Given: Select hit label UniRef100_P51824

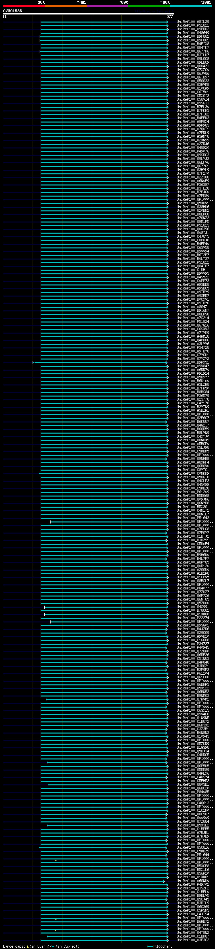Looking at the screenshot, I should 193,321.
